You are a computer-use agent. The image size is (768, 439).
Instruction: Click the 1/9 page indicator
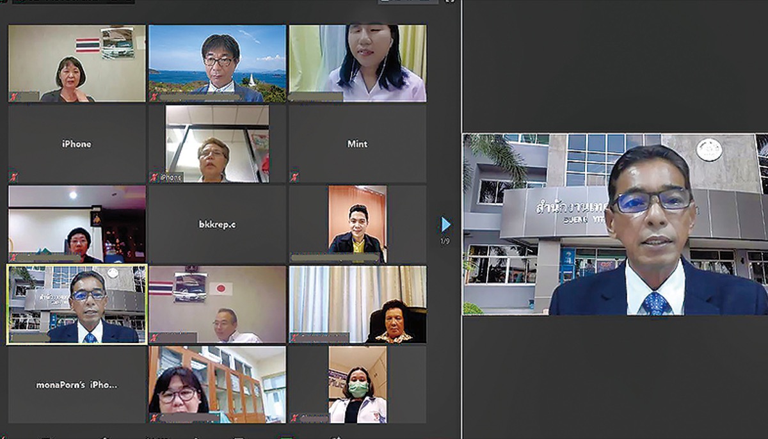click(x=445, y=241)
